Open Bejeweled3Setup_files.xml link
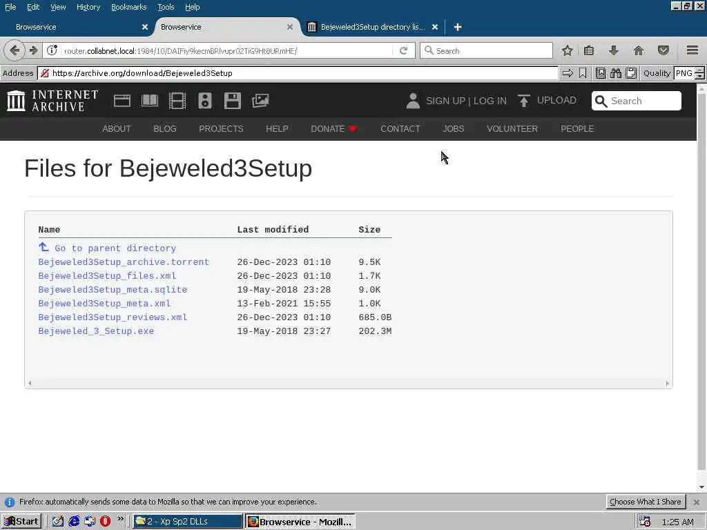Screen dimensions: 707x530 point(107,276)
